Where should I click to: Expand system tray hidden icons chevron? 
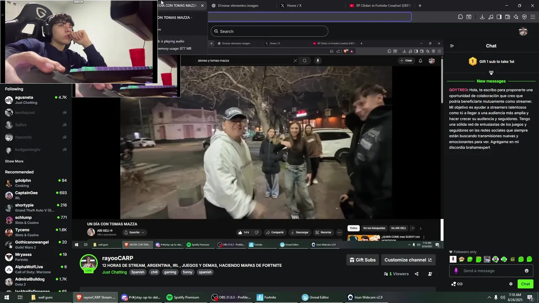click(x=489, y=298)
